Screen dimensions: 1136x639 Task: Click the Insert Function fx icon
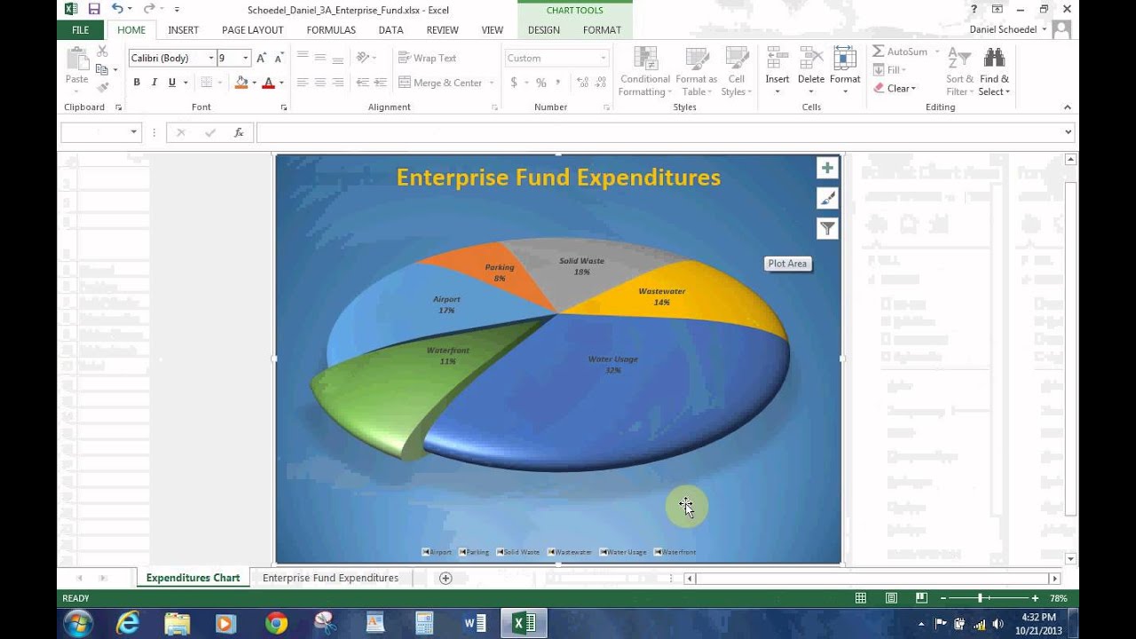[239, 132]
